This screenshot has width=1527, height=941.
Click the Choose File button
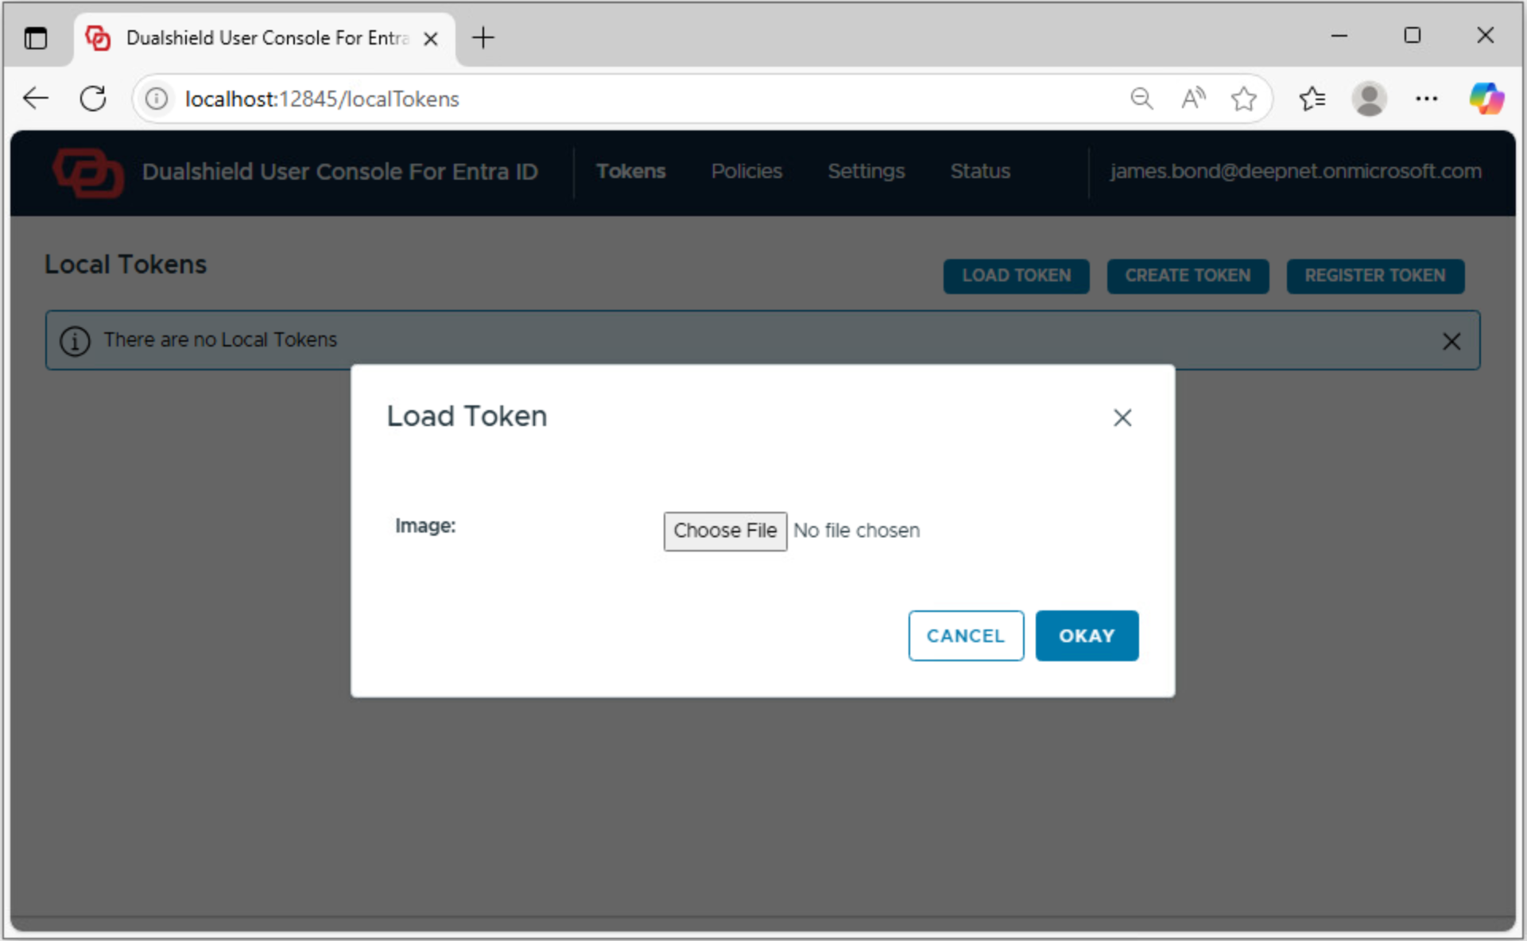[724, 531]
